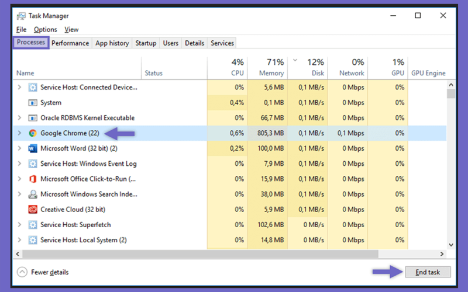
Task: Click the Task Manager title bar icon
Action: click(21, 16)
